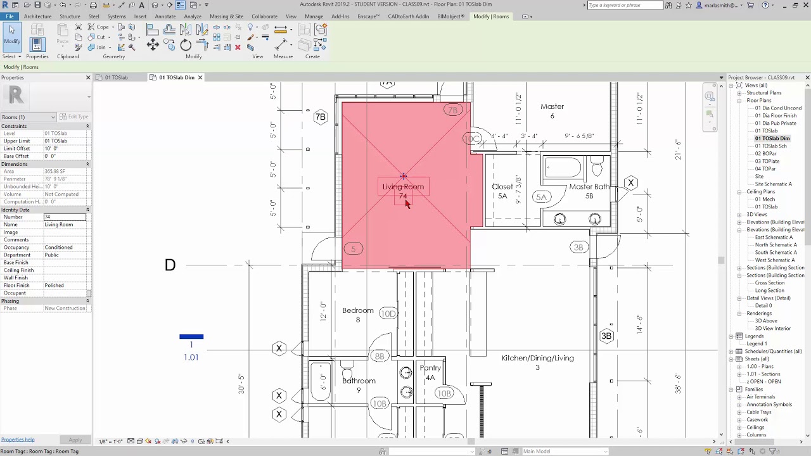Click the Mirror Pick Axis icon

click(x=186, y=29)
